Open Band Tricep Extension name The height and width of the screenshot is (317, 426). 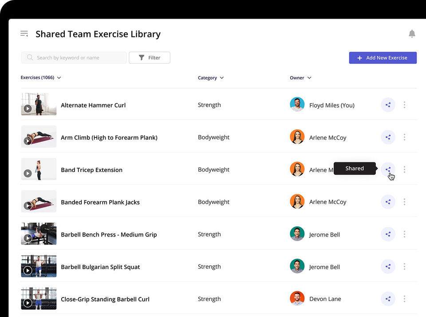point(91,170)
